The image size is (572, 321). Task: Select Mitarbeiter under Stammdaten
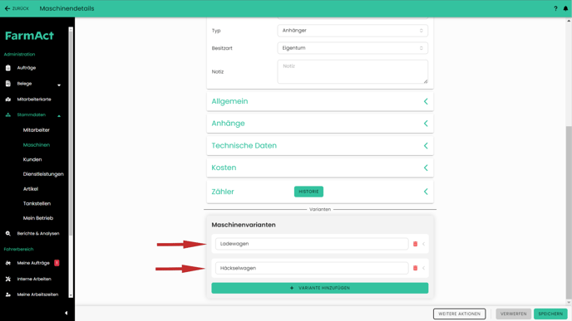[36, 130]
